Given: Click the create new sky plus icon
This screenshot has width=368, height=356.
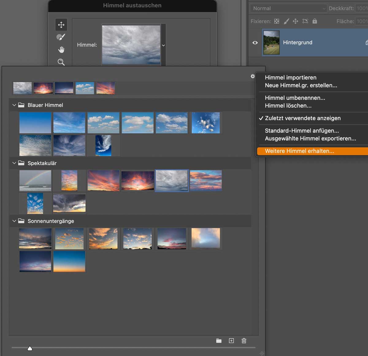Looking at the screenshot, I should pos(231,341).
